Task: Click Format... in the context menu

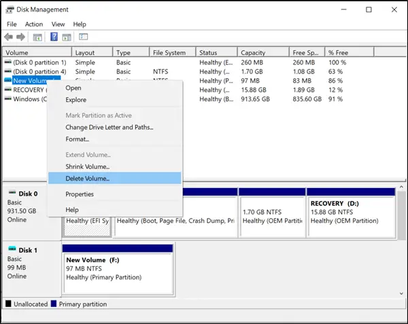Action: pyautogui.click(x=77, y=139)
